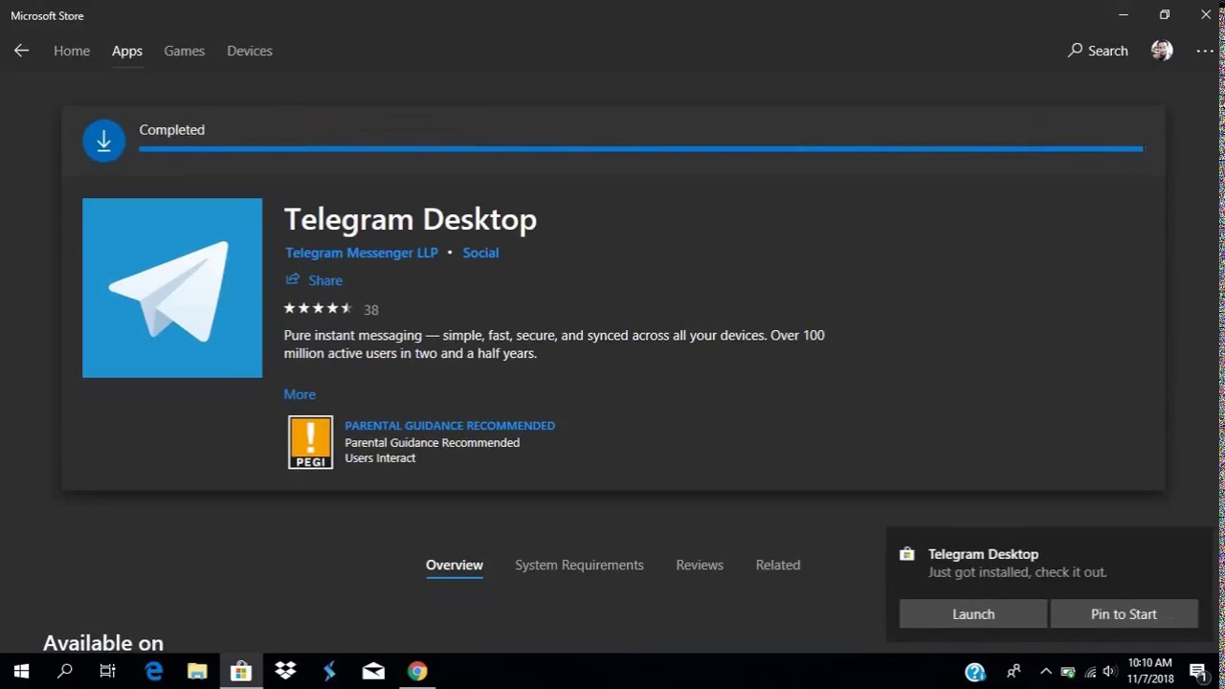Viewport: 1225px width, 689px height.
Task: Show hidden system tray icons
Action: coord(1045,672)
